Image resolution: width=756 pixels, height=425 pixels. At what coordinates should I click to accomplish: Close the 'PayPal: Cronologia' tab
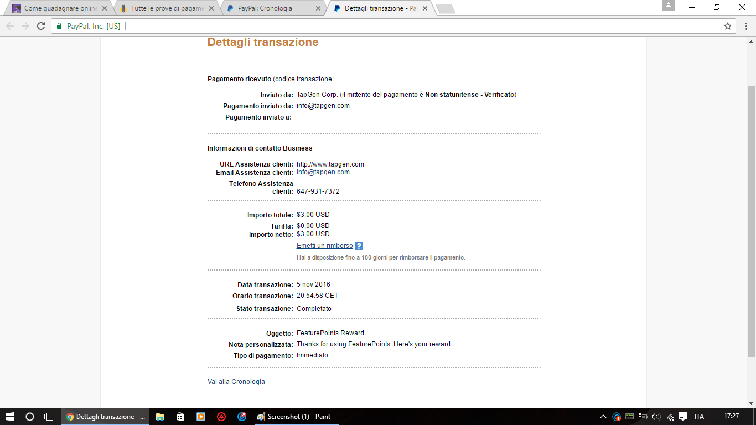(x=318, y=8)
